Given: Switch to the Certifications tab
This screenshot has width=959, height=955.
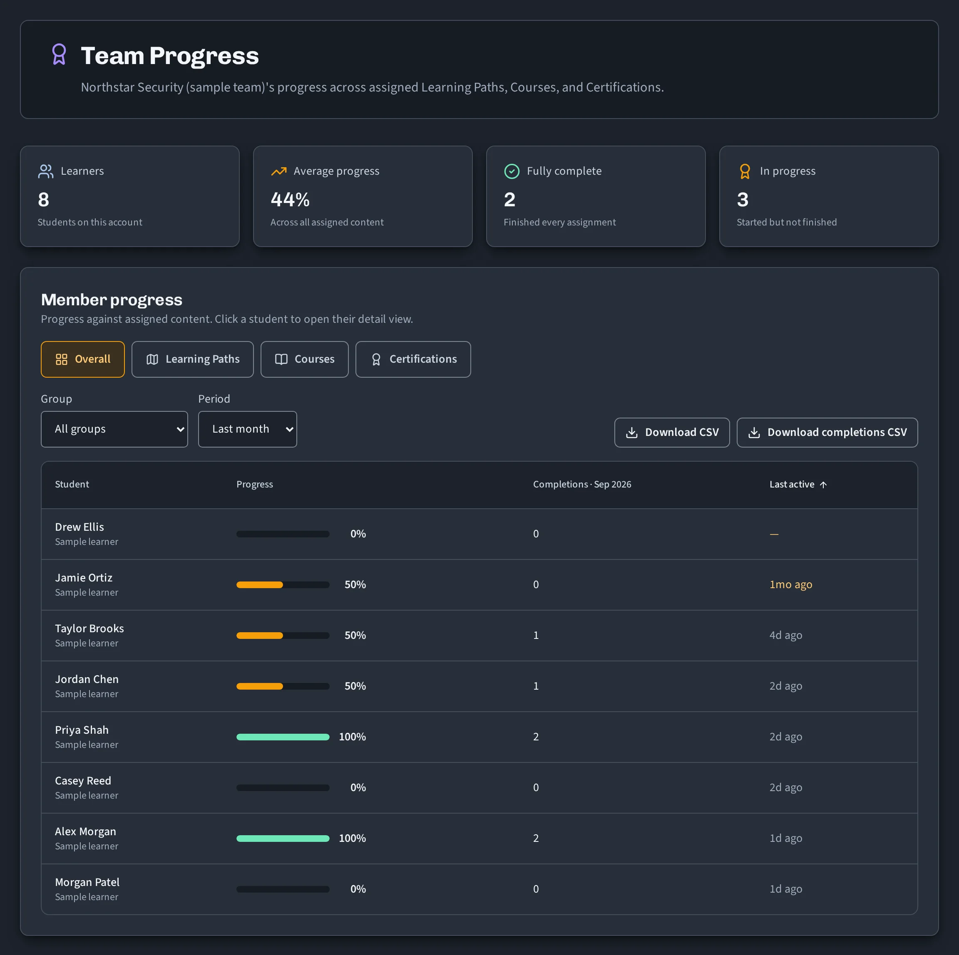Looking at the screenshot, I should tap(413, 359).
